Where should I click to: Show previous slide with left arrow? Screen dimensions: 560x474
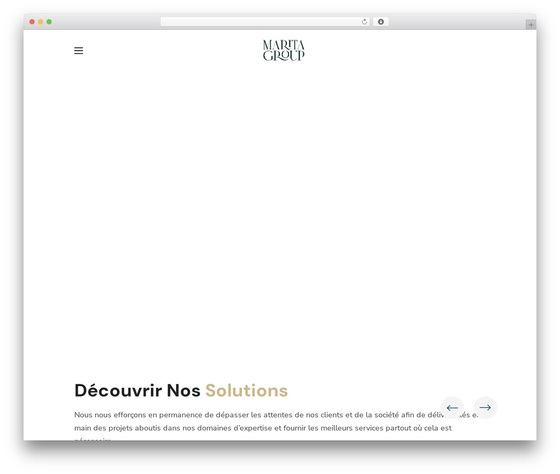452,408
